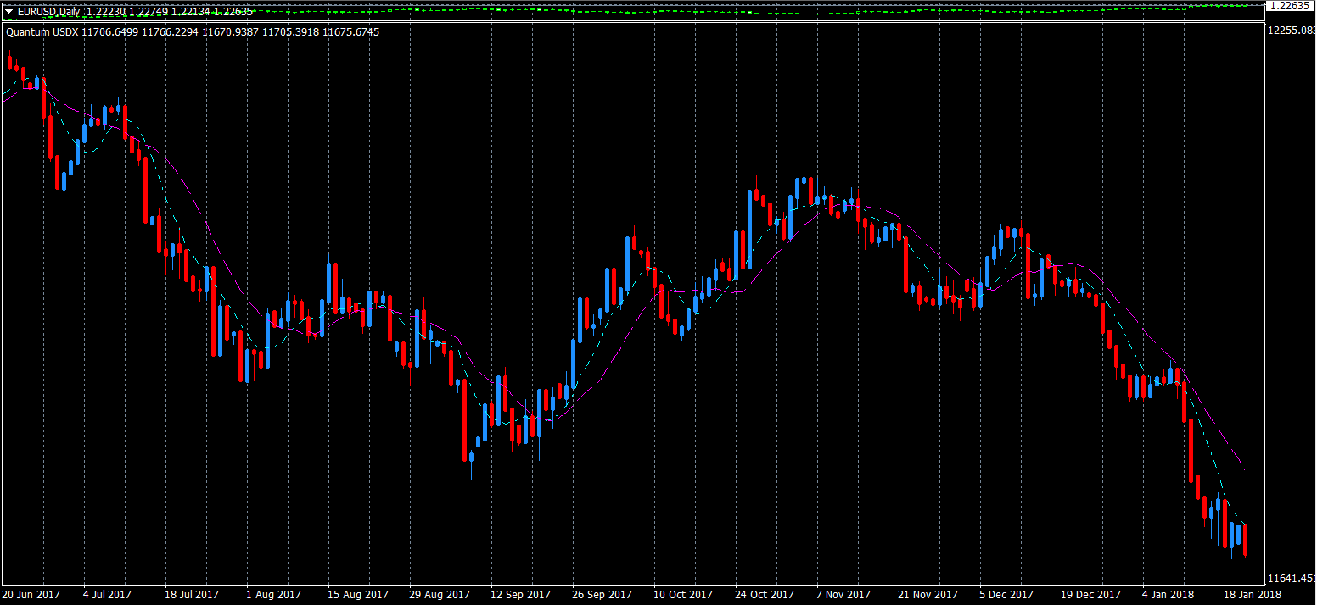
Task: Click the 26 Sep 2017 date label
Action: (602, 595)
